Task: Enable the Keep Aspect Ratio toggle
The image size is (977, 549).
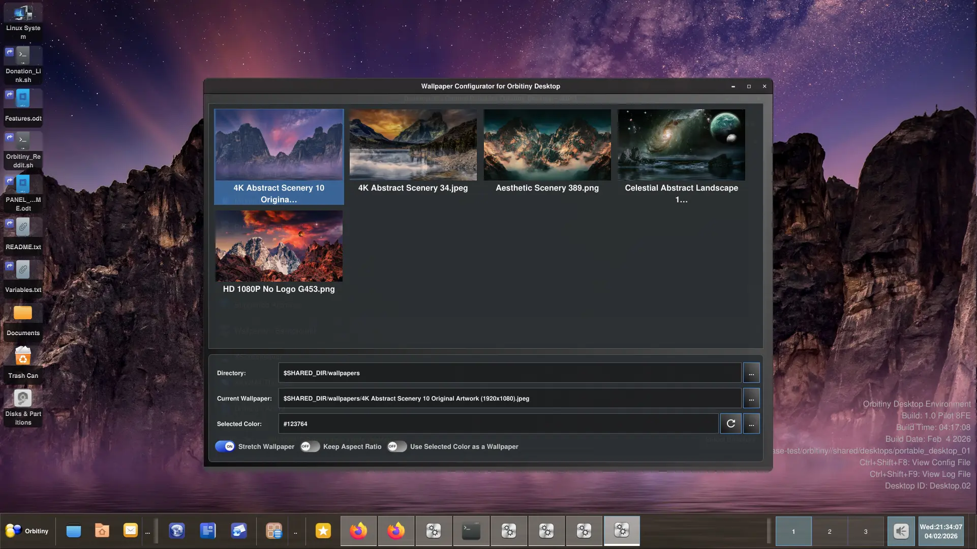Action: (x=310, y=446)
